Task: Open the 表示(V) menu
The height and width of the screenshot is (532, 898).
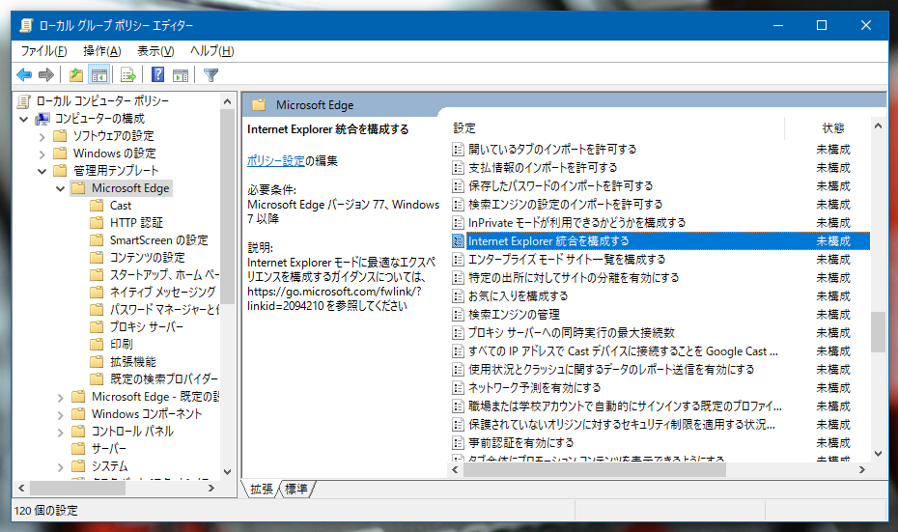Action: (155, 51)
